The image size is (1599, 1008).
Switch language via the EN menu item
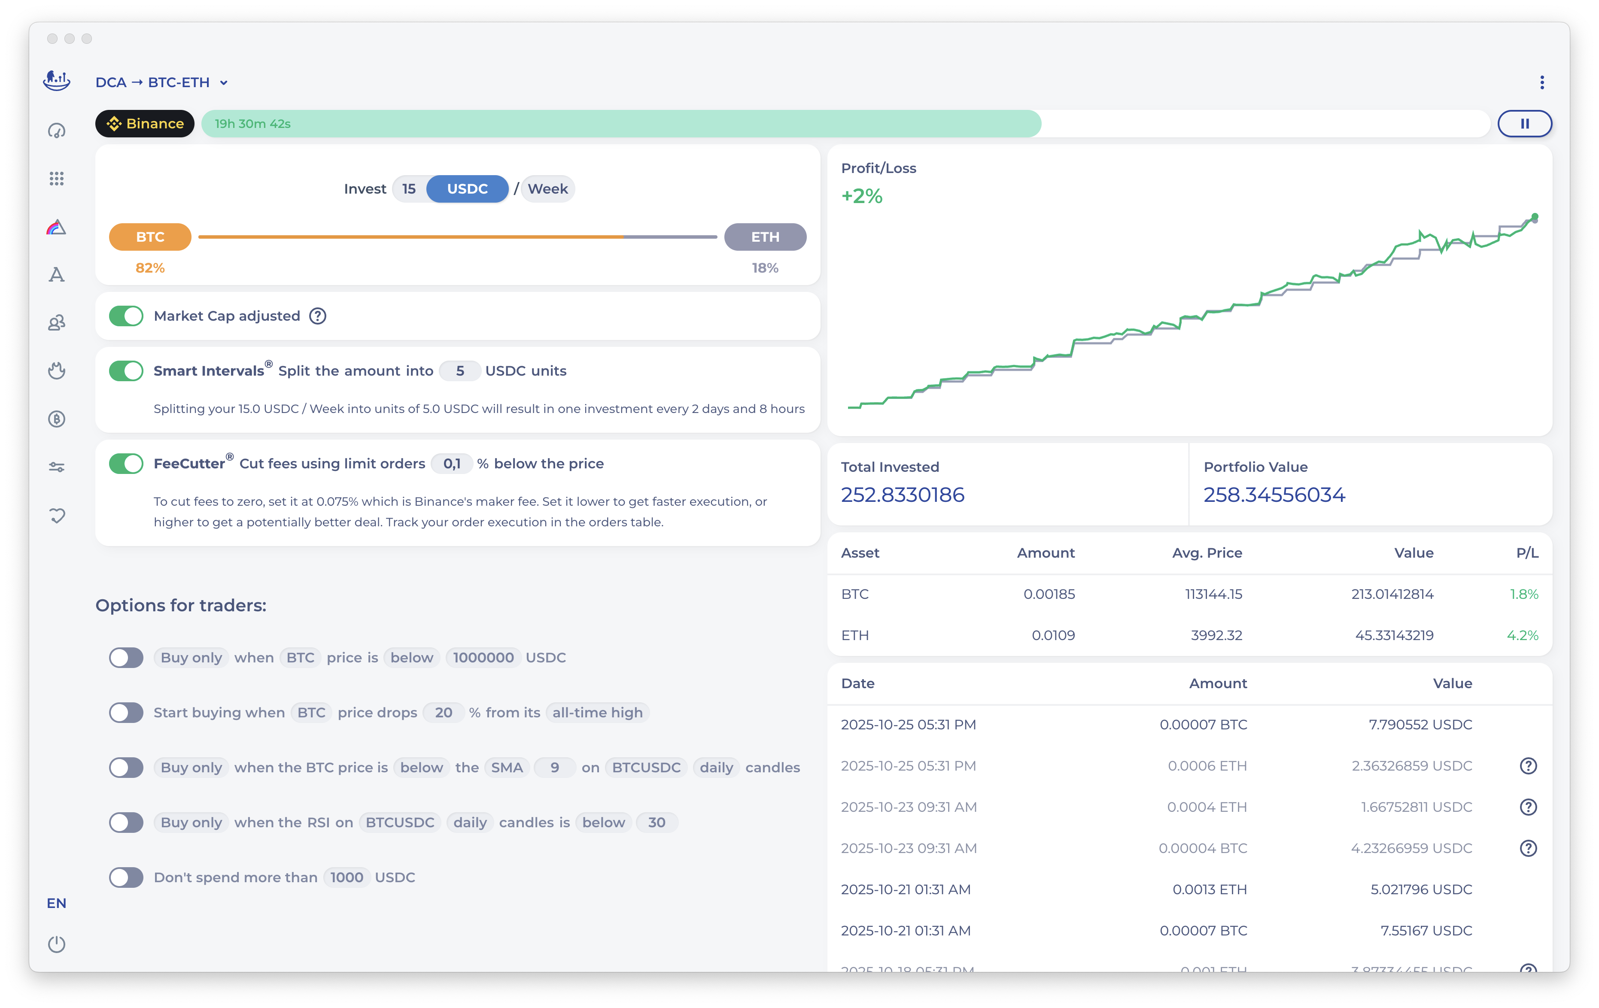(56, 903)
